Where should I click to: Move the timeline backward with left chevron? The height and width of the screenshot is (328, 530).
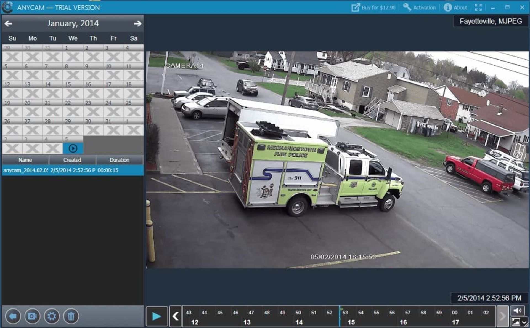(x=176, y=316)
